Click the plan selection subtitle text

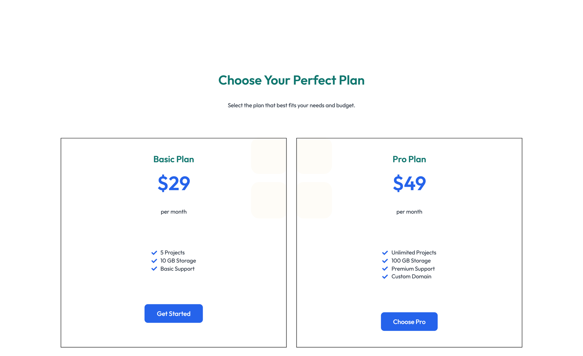pos(291,105)
